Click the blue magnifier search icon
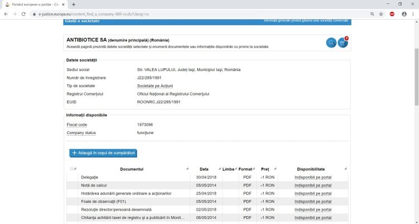This screenshot has height=224, width=419. [x=331, y=43]
